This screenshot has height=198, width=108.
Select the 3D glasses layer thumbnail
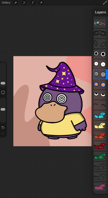coord(100,23)
